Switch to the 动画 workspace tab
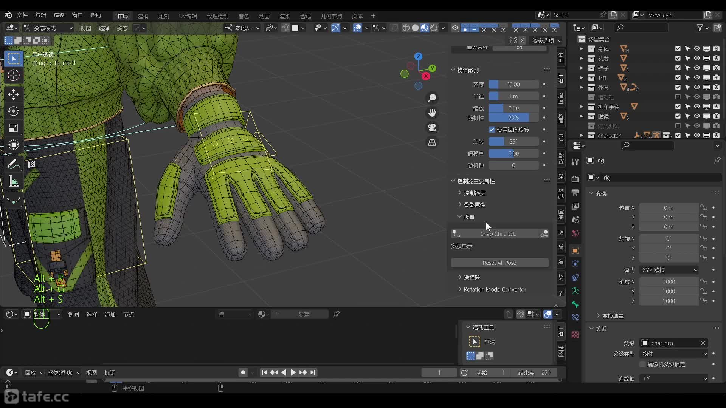Viewport: 726px width, 408px height. pos(264,16)
